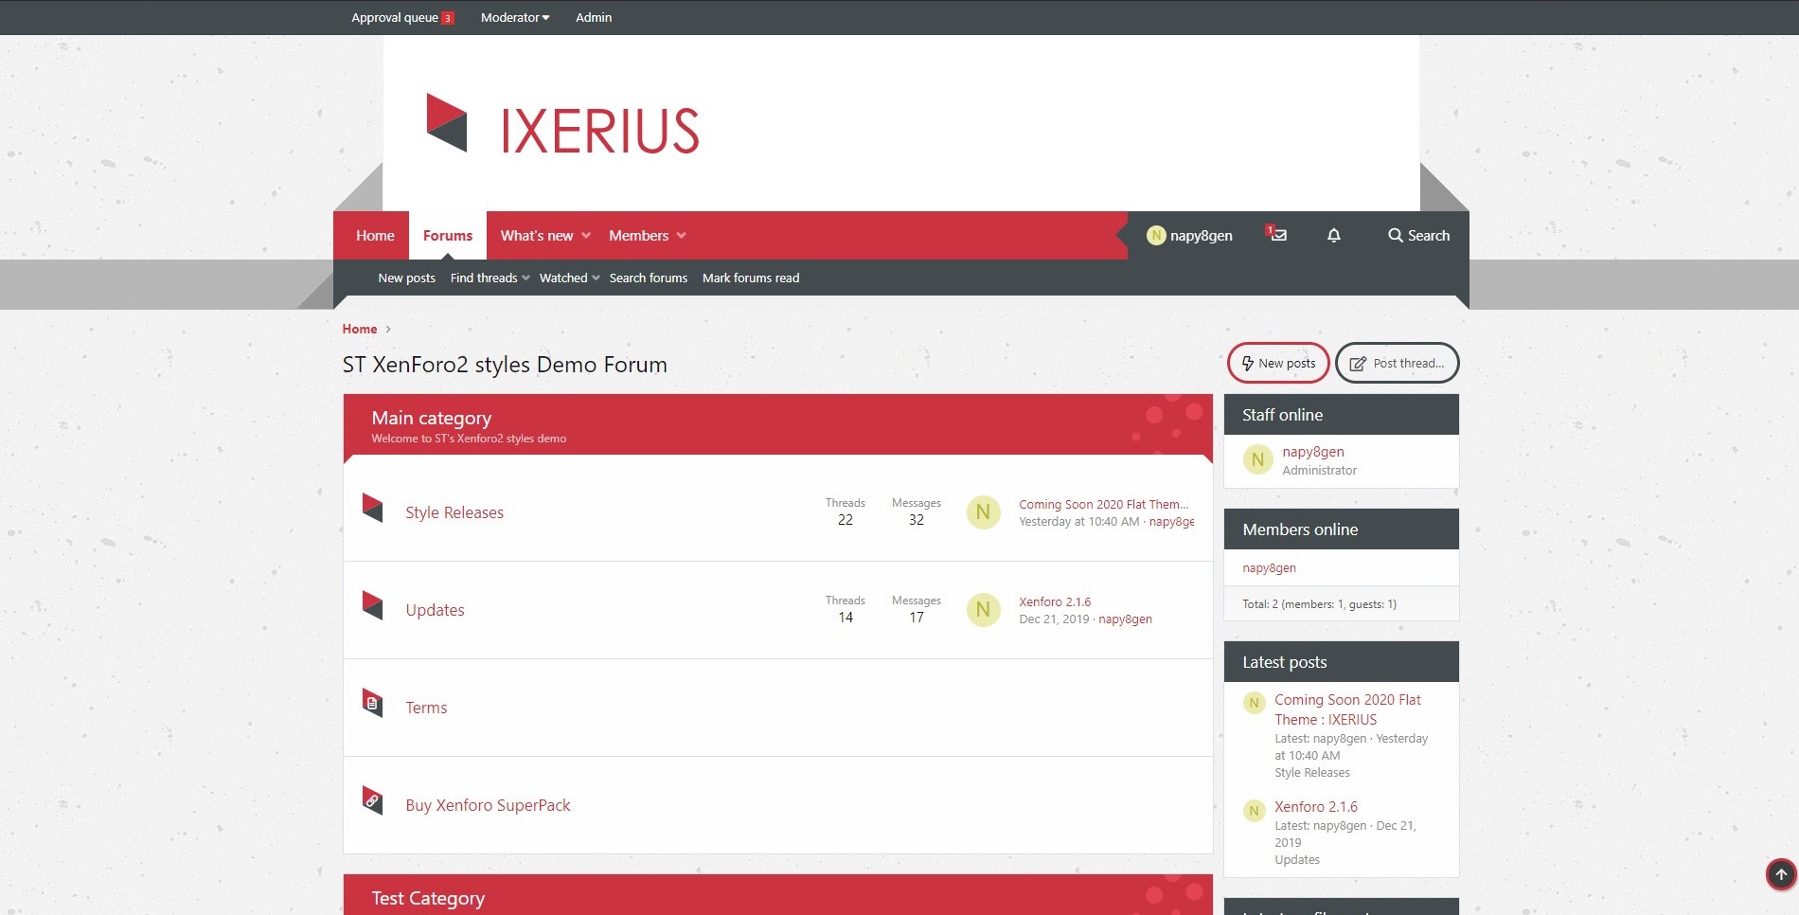Click Updates link under latest post

(x=1297, y=860)
